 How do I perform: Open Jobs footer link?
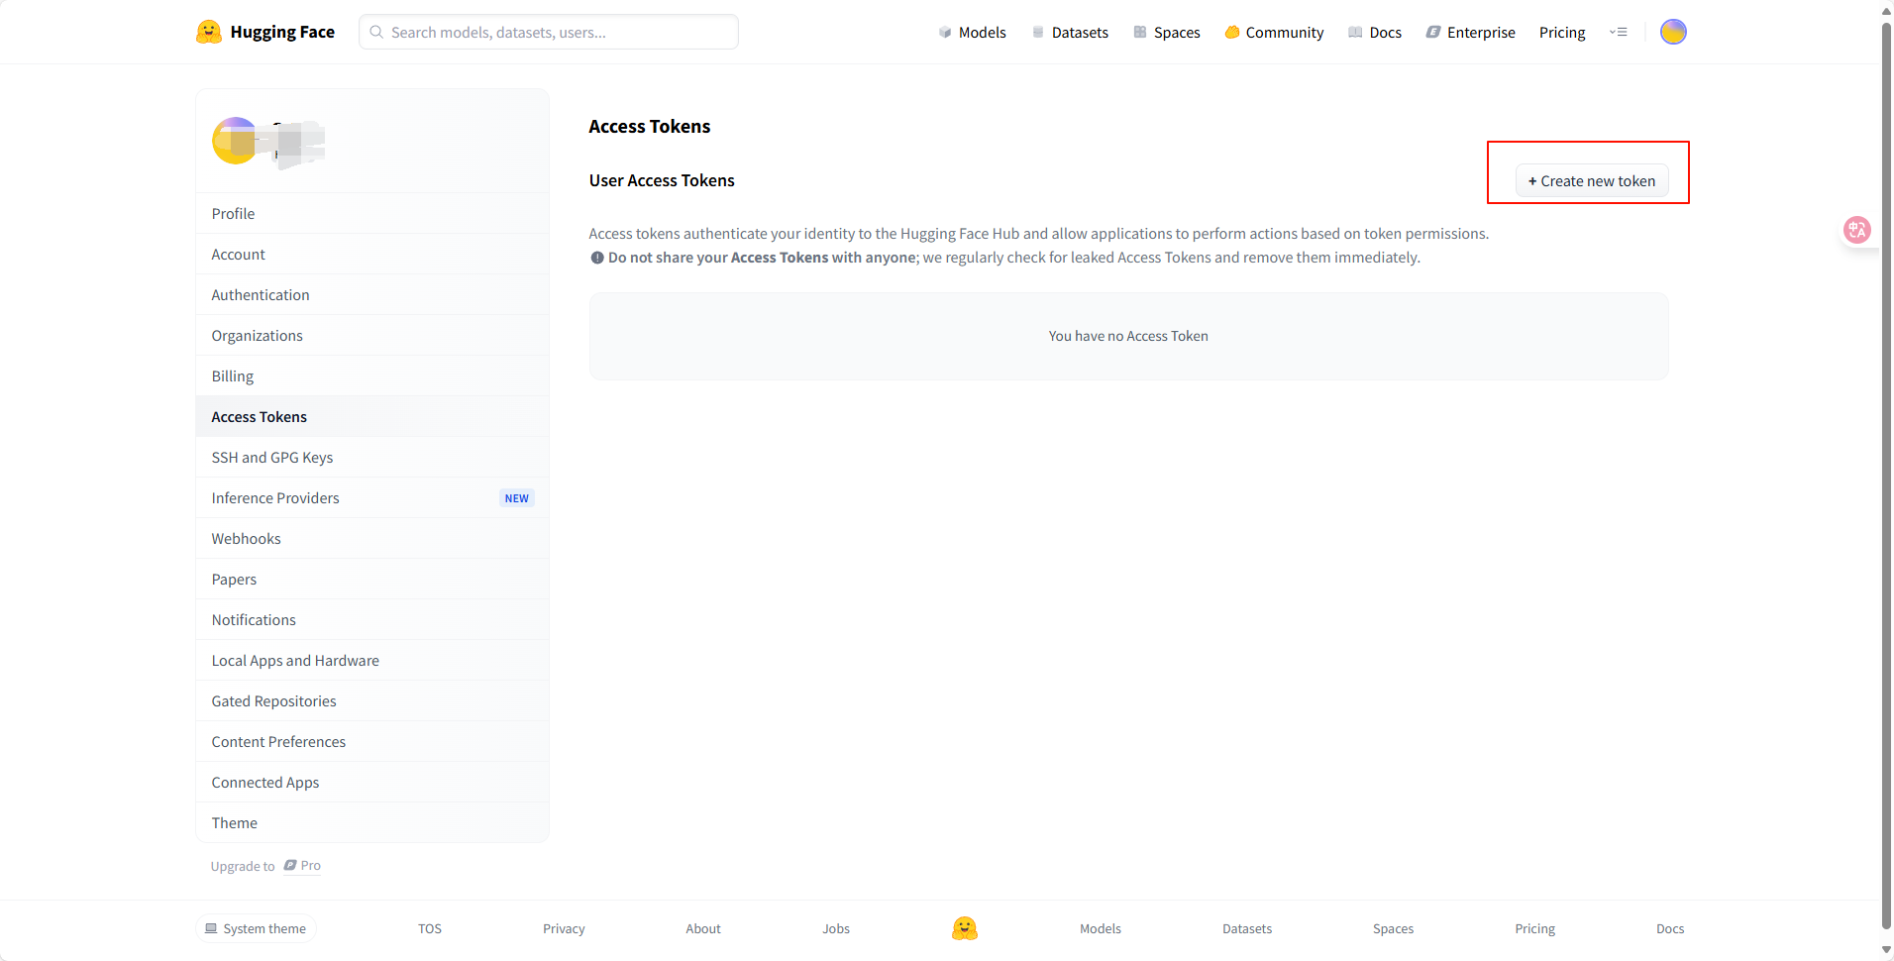click(x=836, y=928)
